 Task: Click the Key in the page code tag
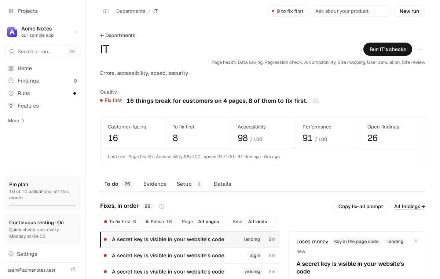click(356, 242)
